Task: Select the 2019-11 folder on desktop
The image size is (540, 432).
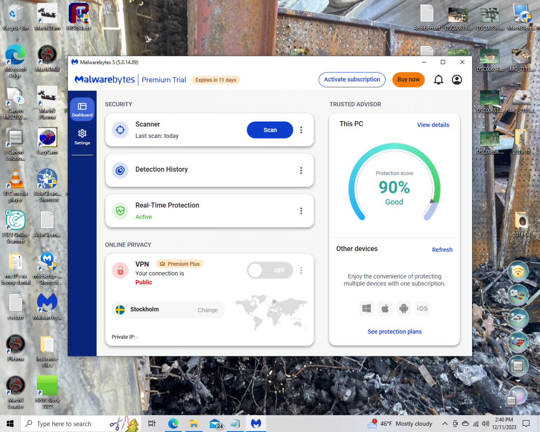Action: (x=521, y=141)
